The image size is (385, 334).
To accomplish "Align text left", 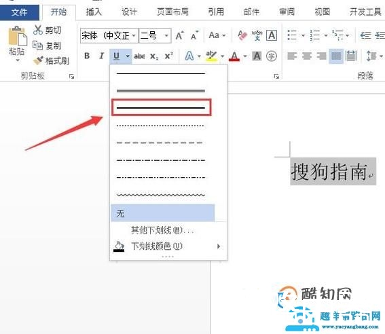I will 292,56.
